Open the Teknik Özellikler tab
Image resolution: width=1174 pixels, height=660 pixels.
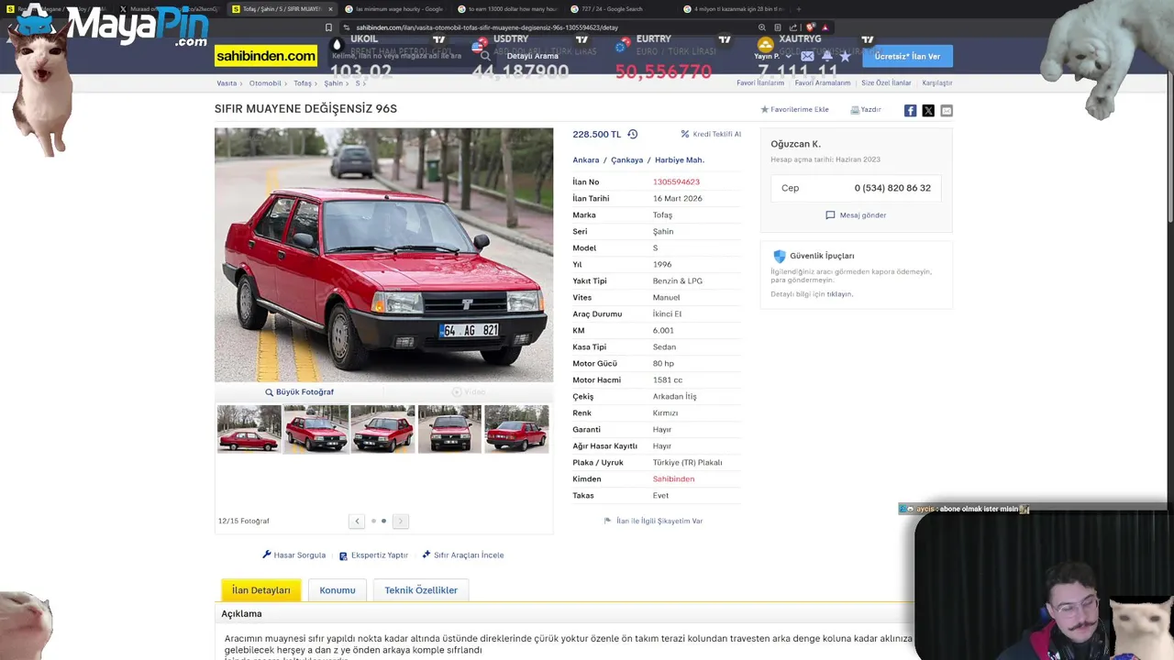[x=421, y=590]
